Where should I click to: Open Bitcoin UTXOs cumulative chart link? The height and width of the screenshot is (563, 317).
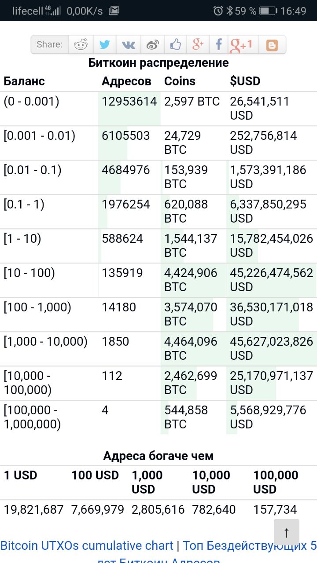coord(87,546)
